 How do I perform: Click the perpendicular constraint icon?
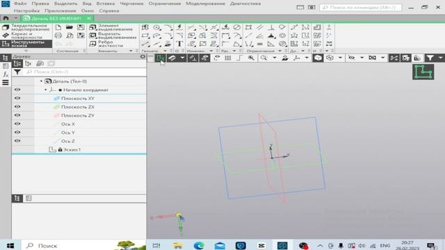270,27
